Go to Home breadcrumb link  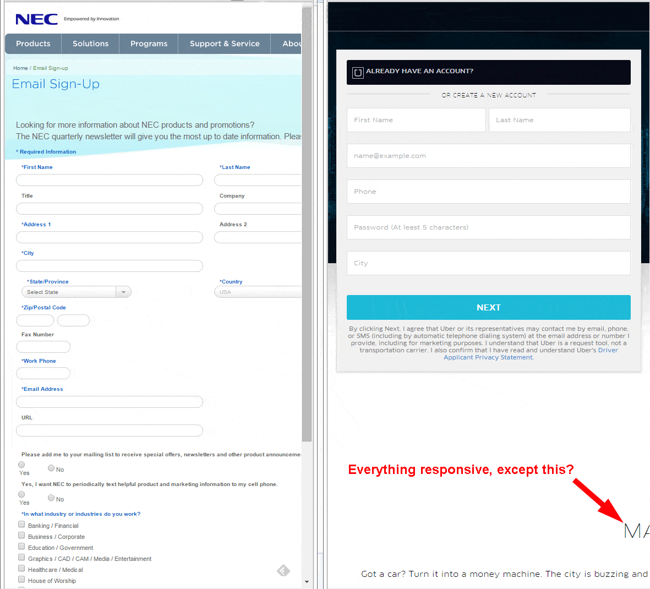pyautogui.click(x=20, y=68)
